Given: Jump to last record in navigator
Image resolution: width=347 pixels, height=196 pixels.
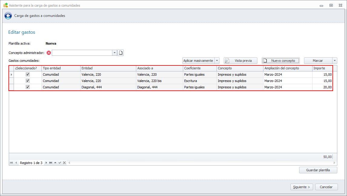Looking at the screenshot, I should point(51,163).
